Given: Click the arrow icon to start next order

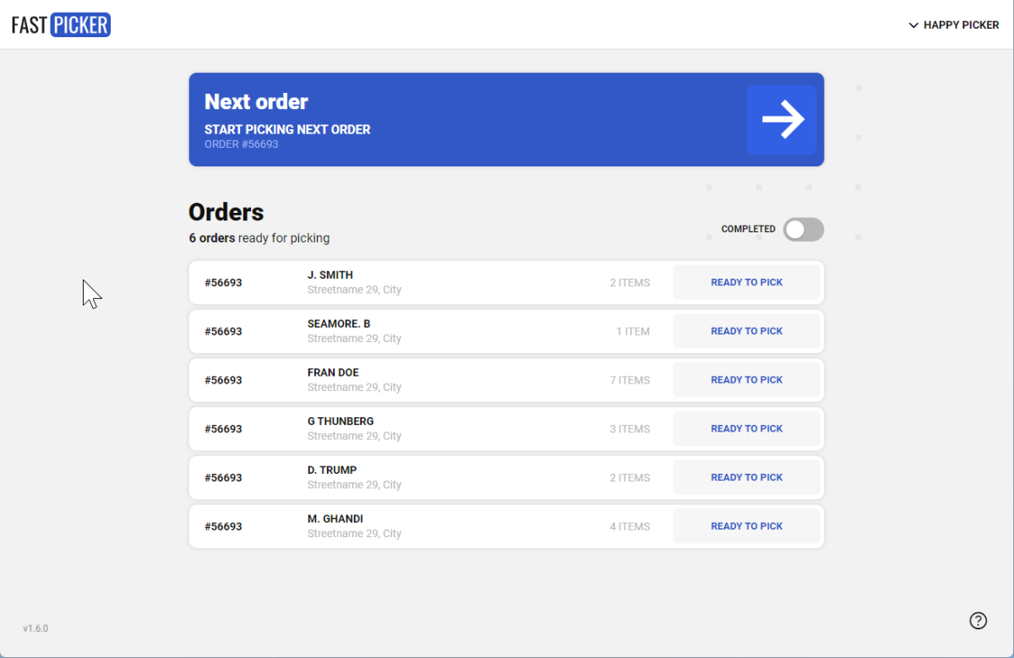Looking at the screenshot, I should pyautogui.click(x=782, y=120).
